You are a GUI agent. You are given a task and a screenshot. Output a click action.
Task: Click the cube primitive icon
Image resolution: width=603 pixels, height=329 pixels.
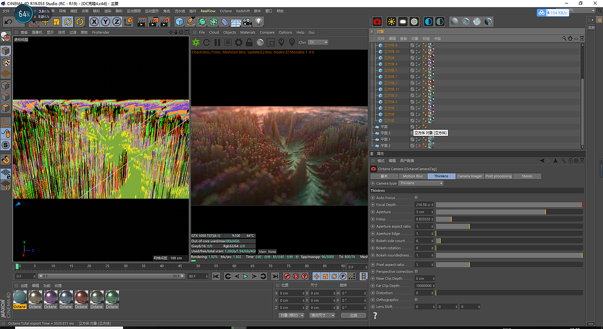click(x=179, y=22)
